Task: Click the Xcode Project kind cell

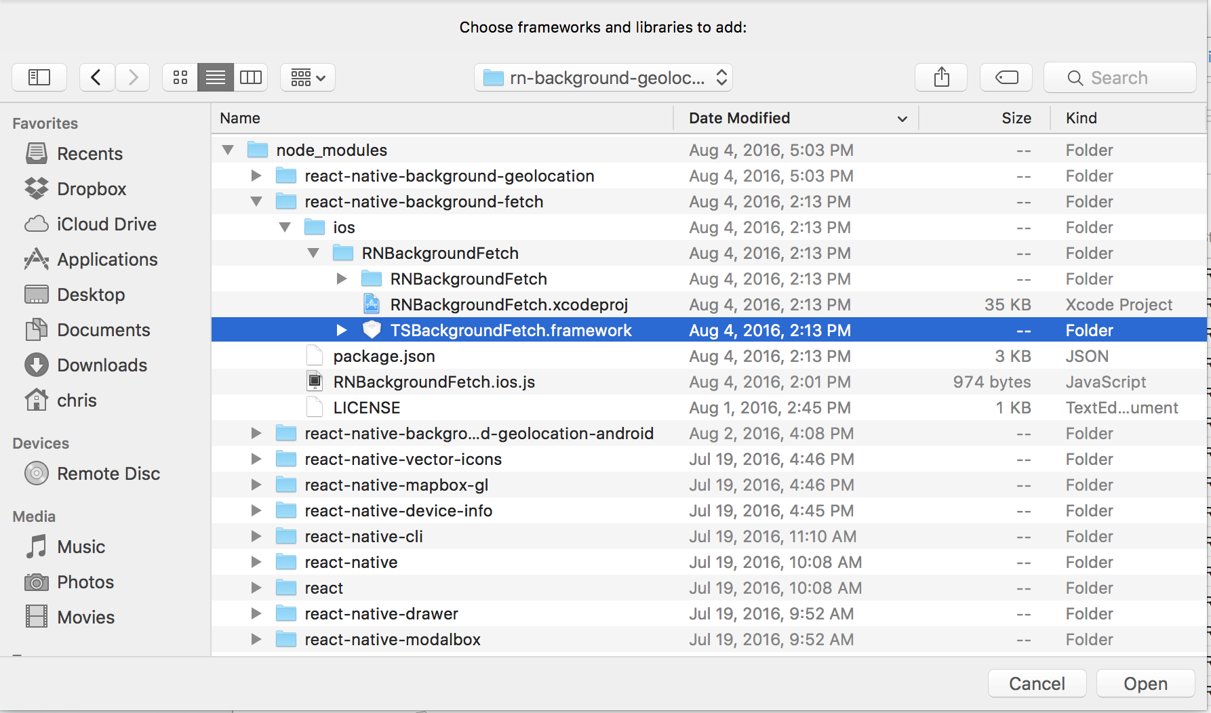Action: coord(1119,304)
